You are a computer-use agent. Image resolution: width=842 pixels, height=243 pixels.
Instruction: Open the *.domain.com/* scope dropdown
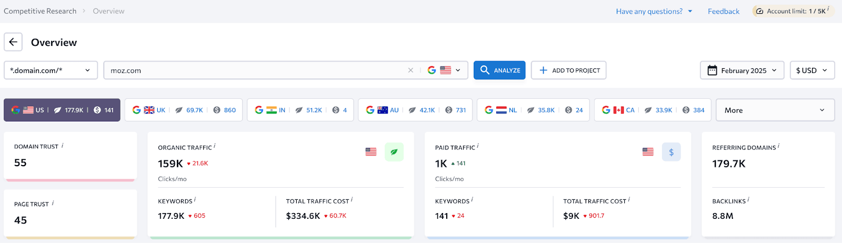(51, 70)
